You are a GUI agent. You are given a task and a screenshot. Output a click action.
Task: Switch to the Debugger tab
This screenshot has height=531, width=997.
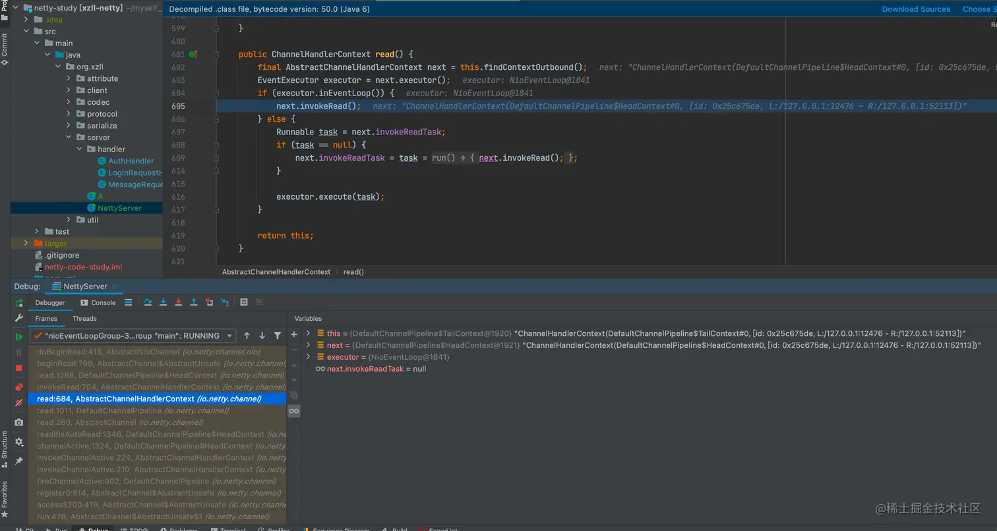tap(50, 302)
